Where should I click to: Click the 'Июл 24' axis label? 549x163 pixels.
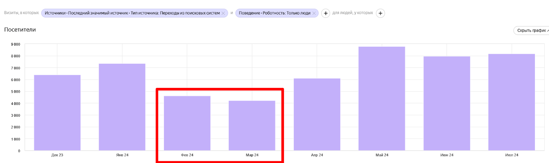pos(512,155)
